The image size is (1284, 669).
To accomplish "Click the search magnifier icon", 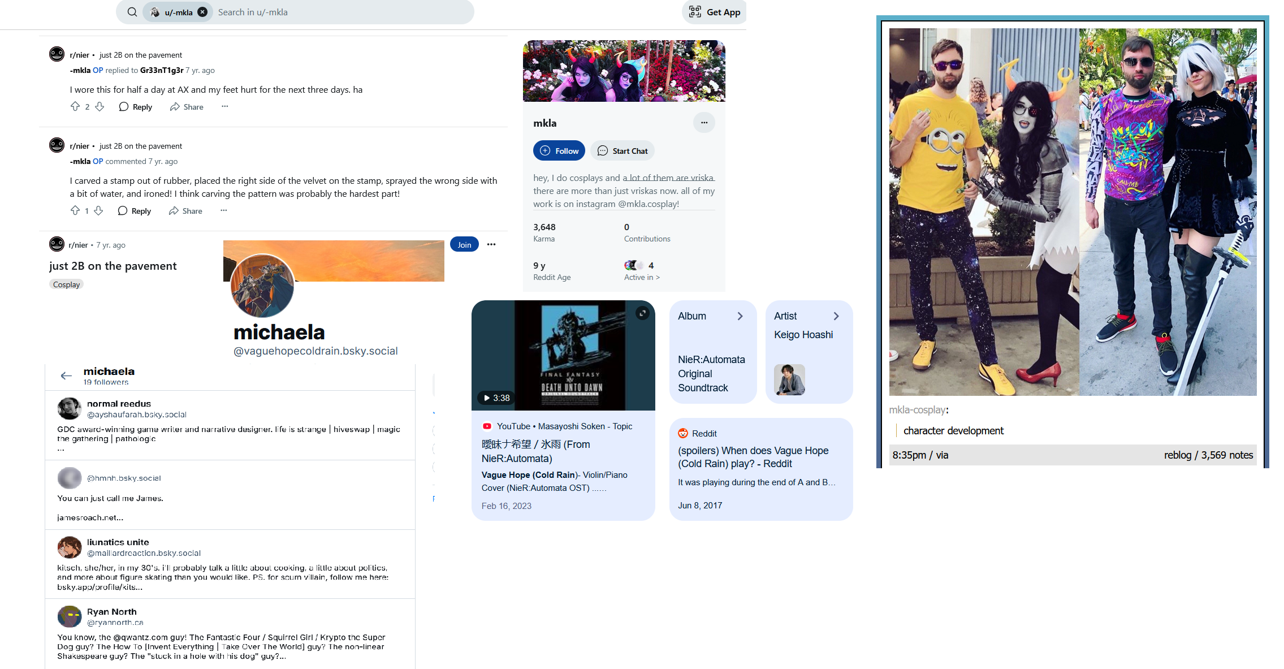I will pyautogui.click(x=132, y=12).
